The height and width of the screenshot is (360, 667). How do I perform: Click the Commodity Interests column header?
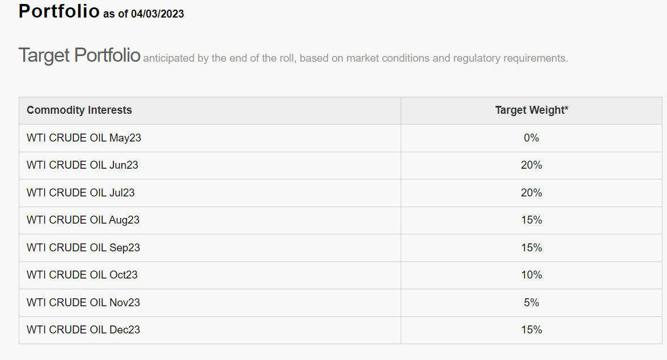click(x=79, y=110)
